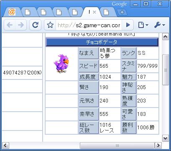
Task: Switch to the first tab with the orange @ icon
Action: click(12, 12)
